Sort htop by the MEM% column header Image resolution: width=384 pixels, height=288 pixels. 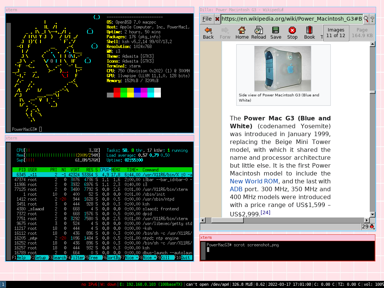pyautogui.click(x=115, y=170)
